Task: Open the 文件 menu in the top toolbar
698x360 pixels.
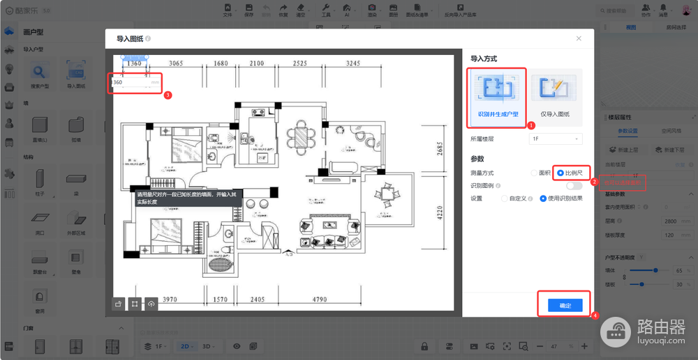Action: coord(228,10)
